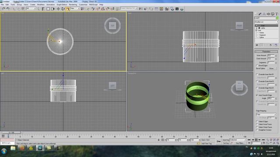Click the highlighted Select and Scale tool

[68, 9]
